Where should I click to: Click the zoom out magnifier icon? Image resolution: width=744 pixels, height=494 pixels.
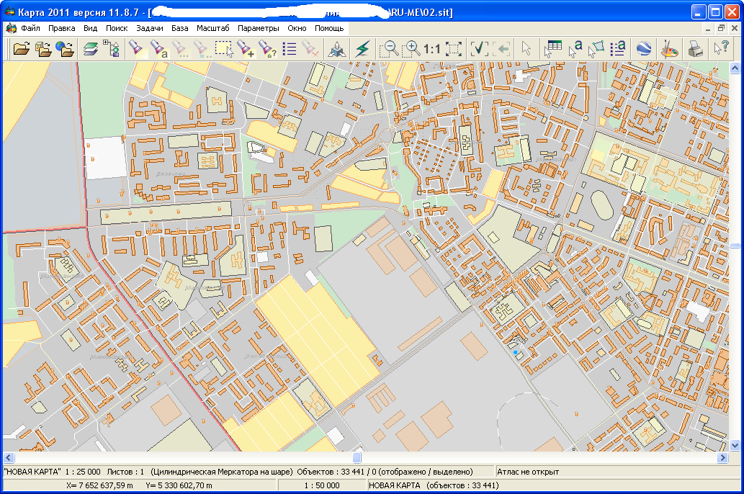pos(389,49)
